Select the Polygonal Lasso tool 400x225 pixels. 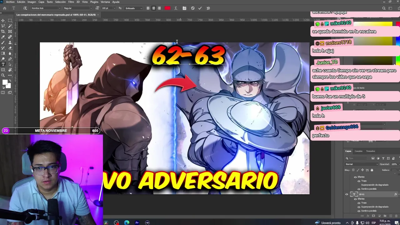pos(3,26)
